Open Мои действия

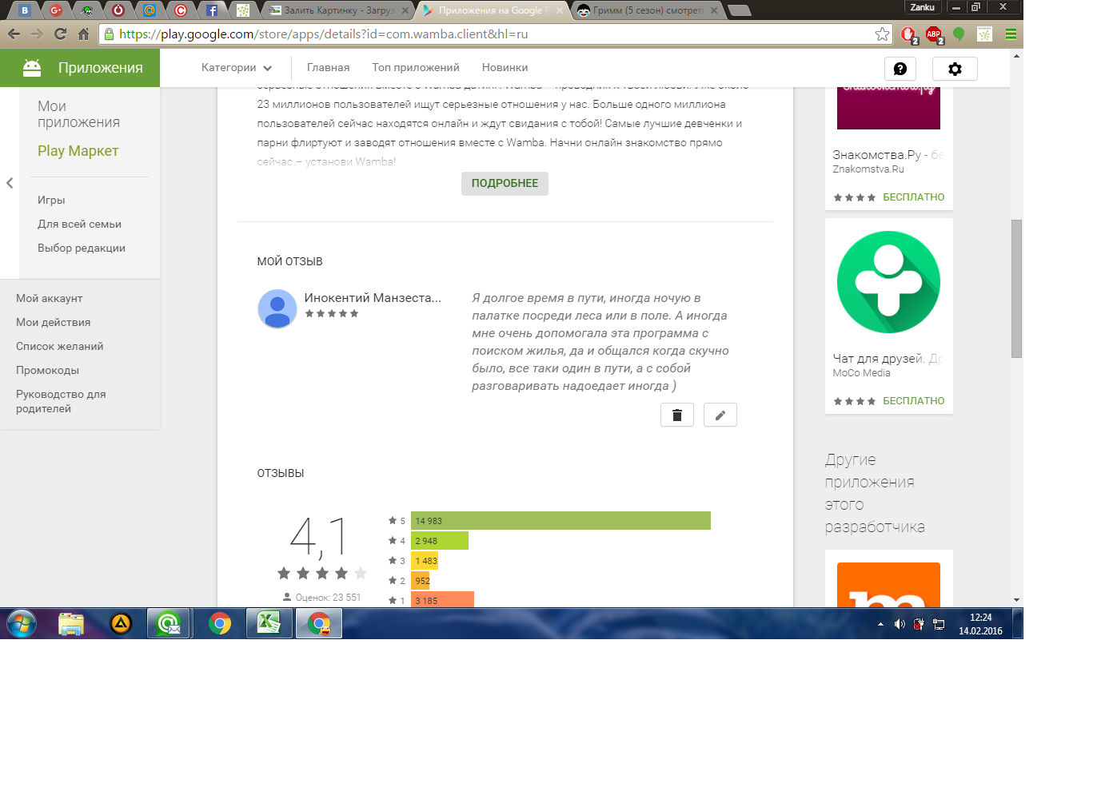click(x=54, y=323)
